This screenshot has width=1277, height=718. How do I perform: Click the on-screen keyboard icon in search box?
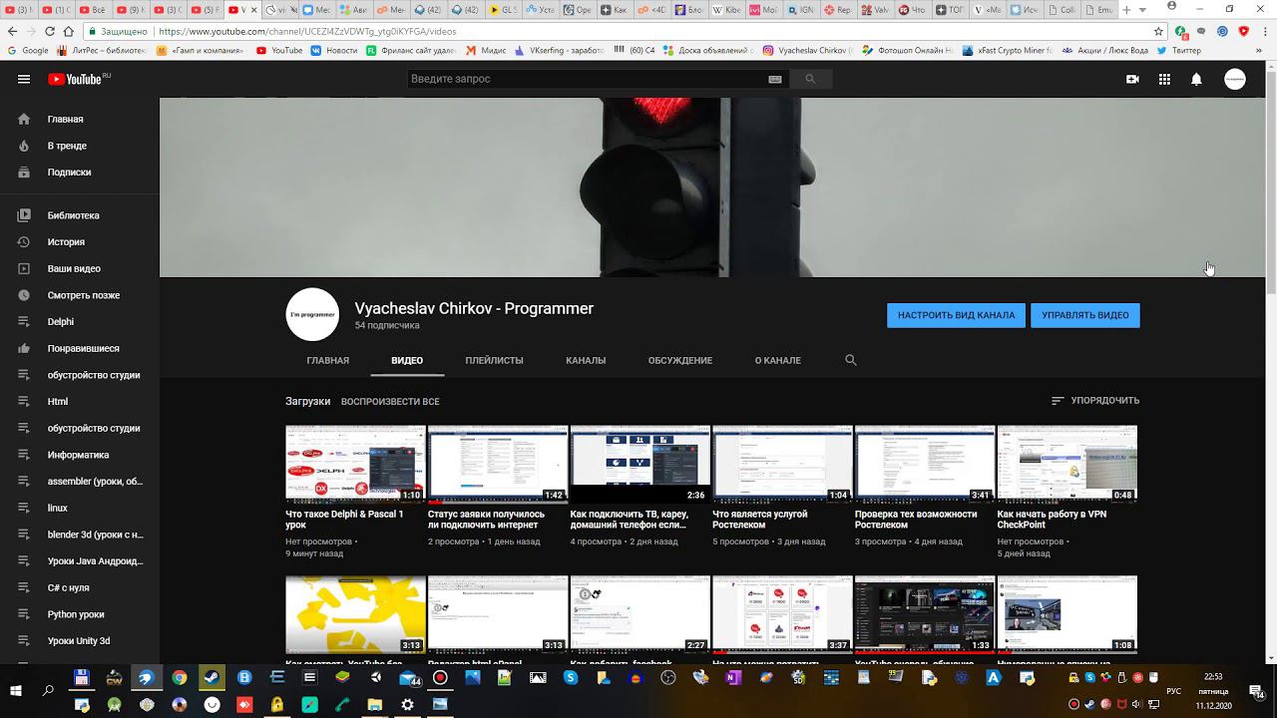(x=775, y=79)
